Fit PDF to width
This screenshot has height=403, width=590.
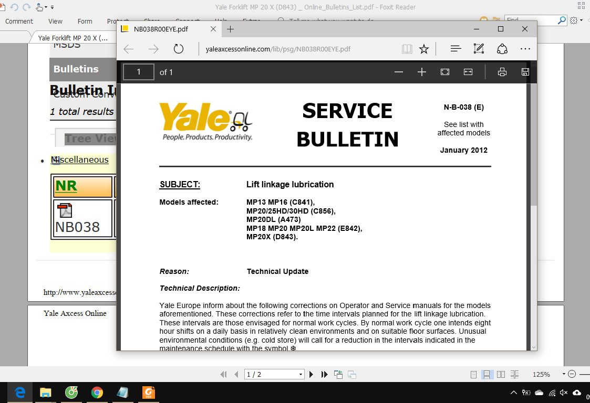[468, 72]
